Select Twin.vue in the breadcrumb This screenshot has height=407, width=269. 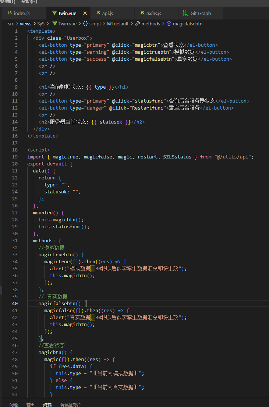point(67,24)
